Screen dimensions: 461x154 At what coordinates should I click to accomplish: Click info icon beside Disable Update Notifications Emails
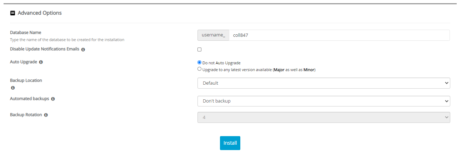tap(83, 49)
